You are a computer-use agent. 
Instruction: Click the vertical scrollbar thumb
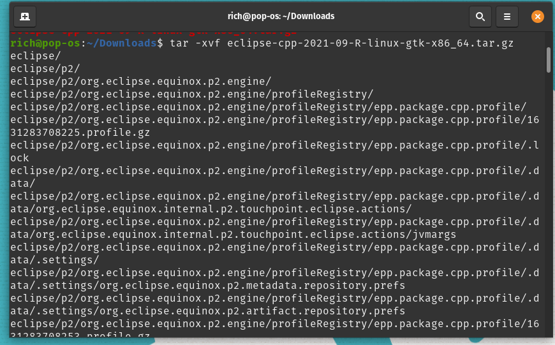coord(548,59)
